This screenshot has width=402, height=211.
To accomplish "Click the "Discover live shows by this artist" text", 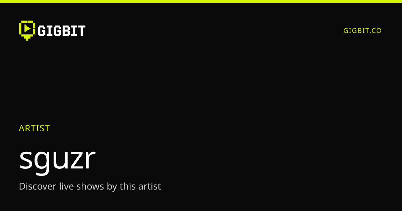I will coord(90,186).
